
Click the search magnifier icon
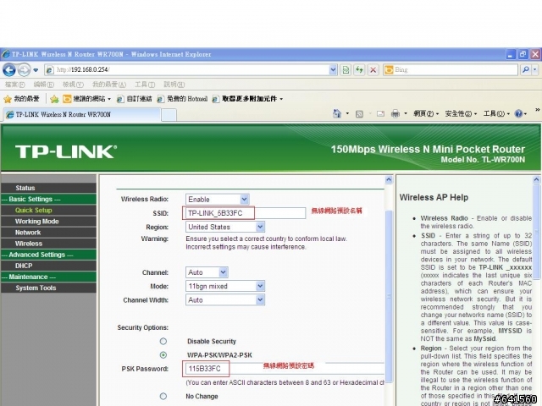tap(526, 69)
